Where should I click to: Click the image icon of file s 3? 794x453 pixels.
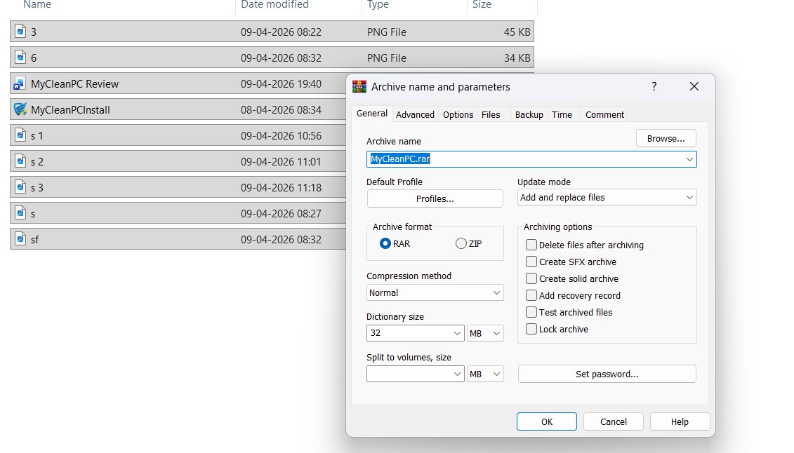[x=20, y=187]
